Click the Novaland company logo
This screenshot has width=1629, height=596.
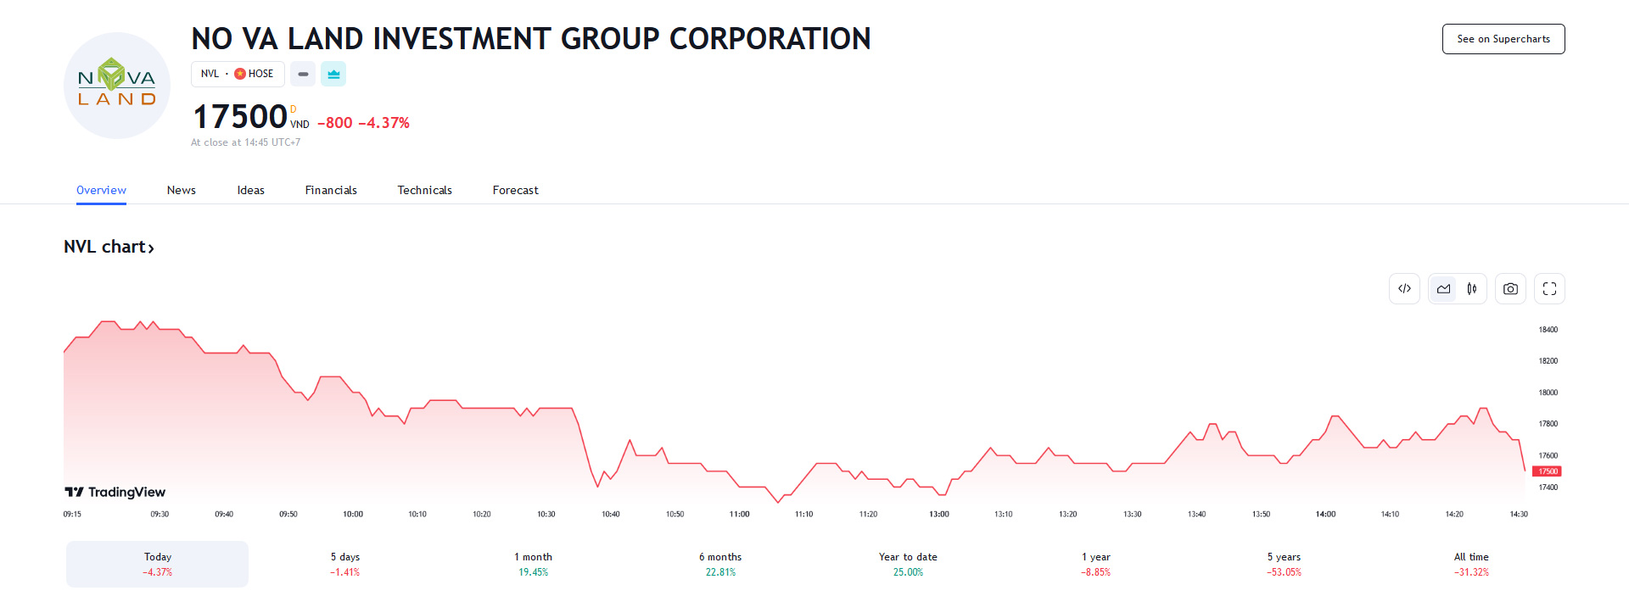[117, 86]
